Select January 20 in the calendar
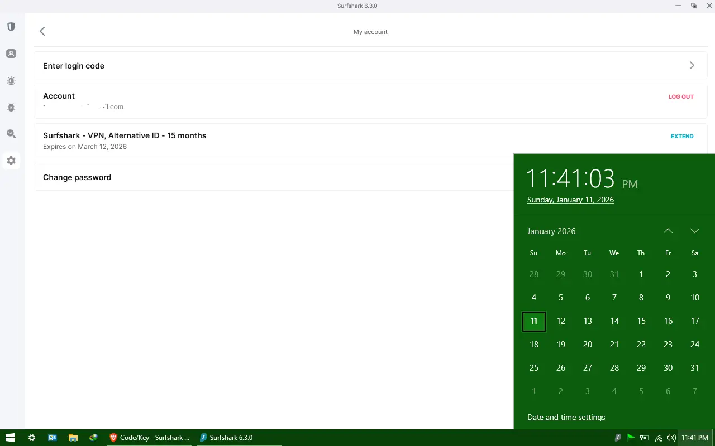This screenshot has width=715, height=446. coord(588,345)
